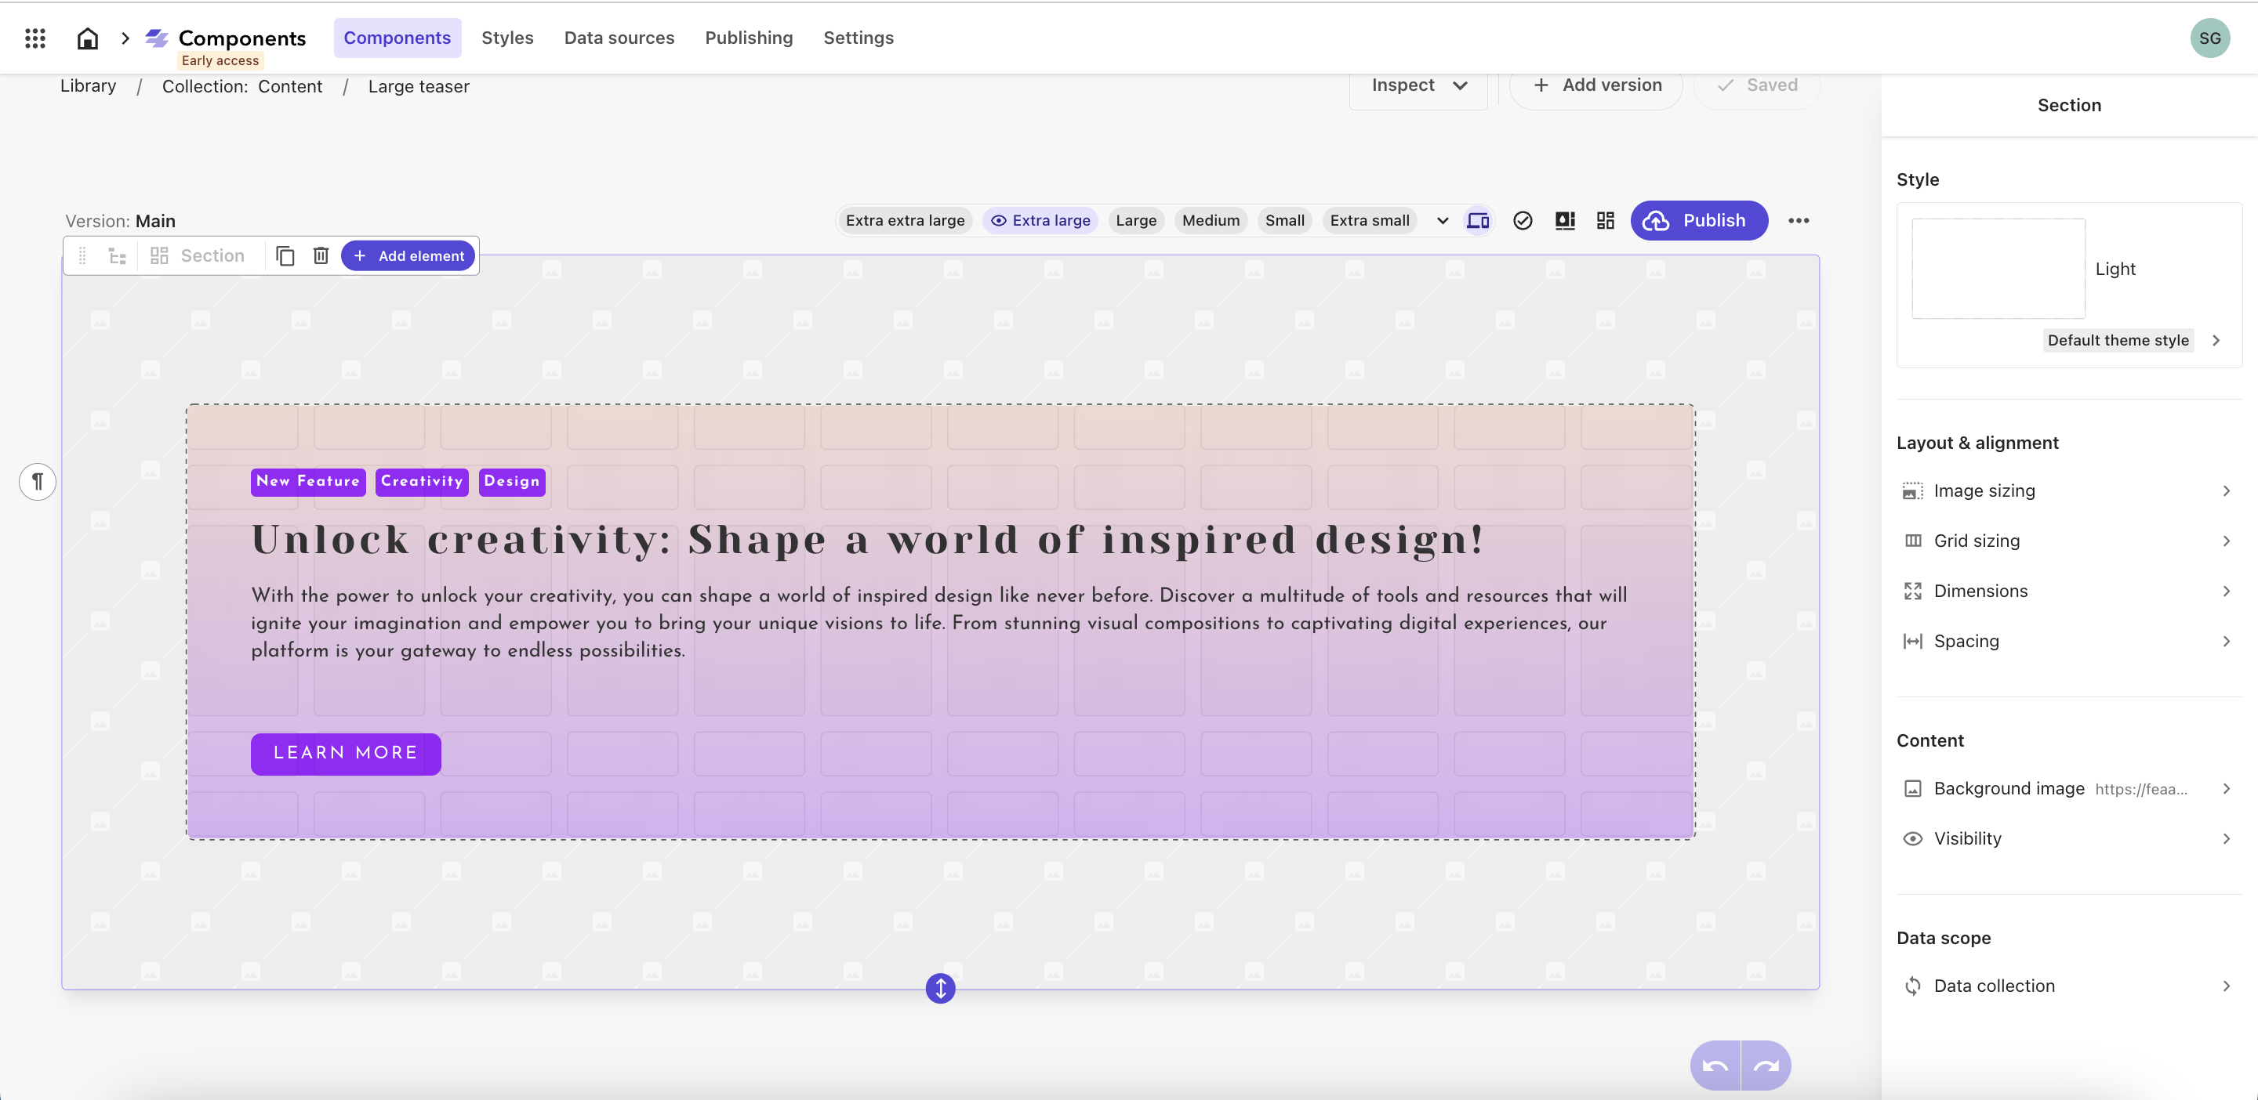
Task: Delete the Section with the trash icon
Action: [320, 255]
